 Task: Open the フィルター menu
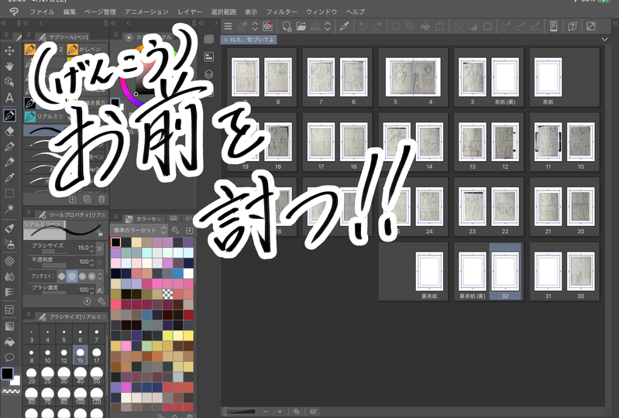click(281, 12)
